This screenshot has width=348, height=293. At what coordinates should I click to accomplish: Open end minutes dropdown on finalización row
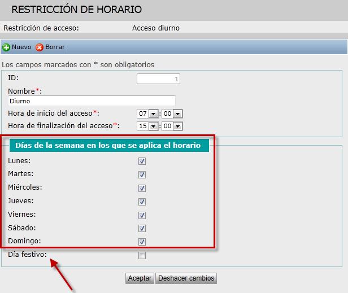[172, 126]
